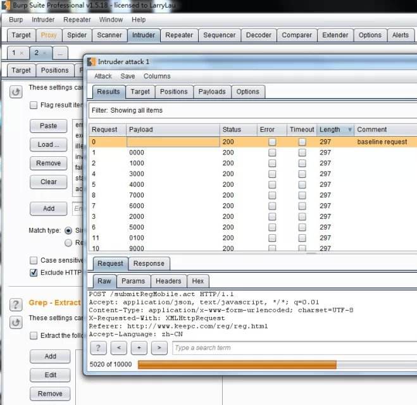Switch to the Scanner main tab

109,35
